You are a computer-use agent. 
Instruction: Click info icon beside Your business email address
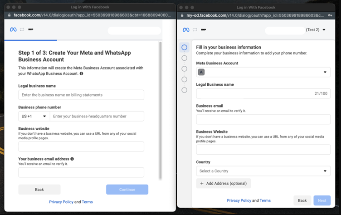click(x=72, y=159)
